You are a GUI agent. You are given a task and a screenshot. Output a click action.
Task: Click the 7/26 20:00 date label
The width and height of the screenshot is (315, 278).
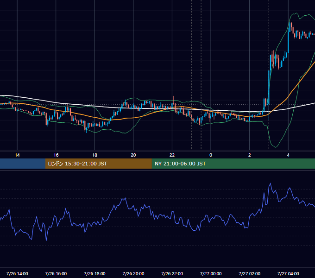coord(133,273)
